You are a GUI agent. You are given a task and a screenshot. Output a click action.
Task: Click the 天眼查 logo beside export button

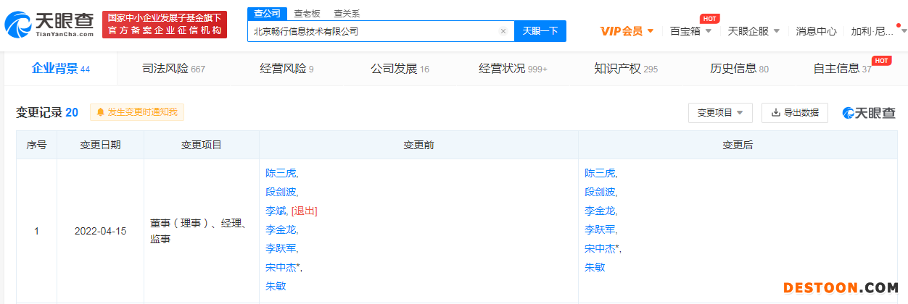click(869, 113)
